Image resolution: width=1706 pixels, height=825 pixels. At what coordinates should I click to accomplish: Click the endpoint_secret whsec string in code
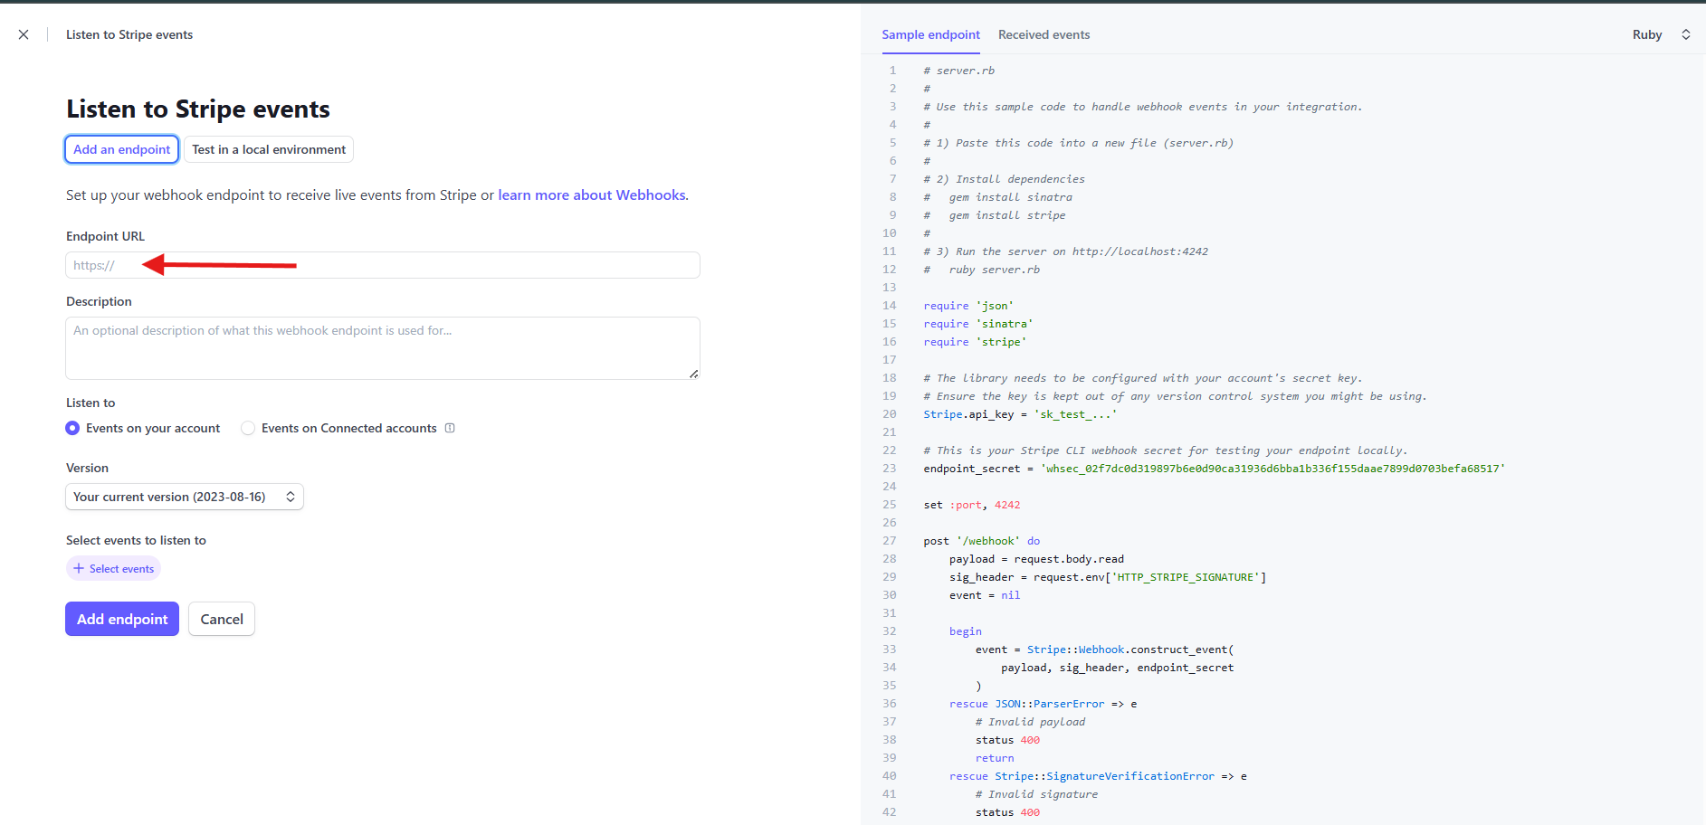1272,469
